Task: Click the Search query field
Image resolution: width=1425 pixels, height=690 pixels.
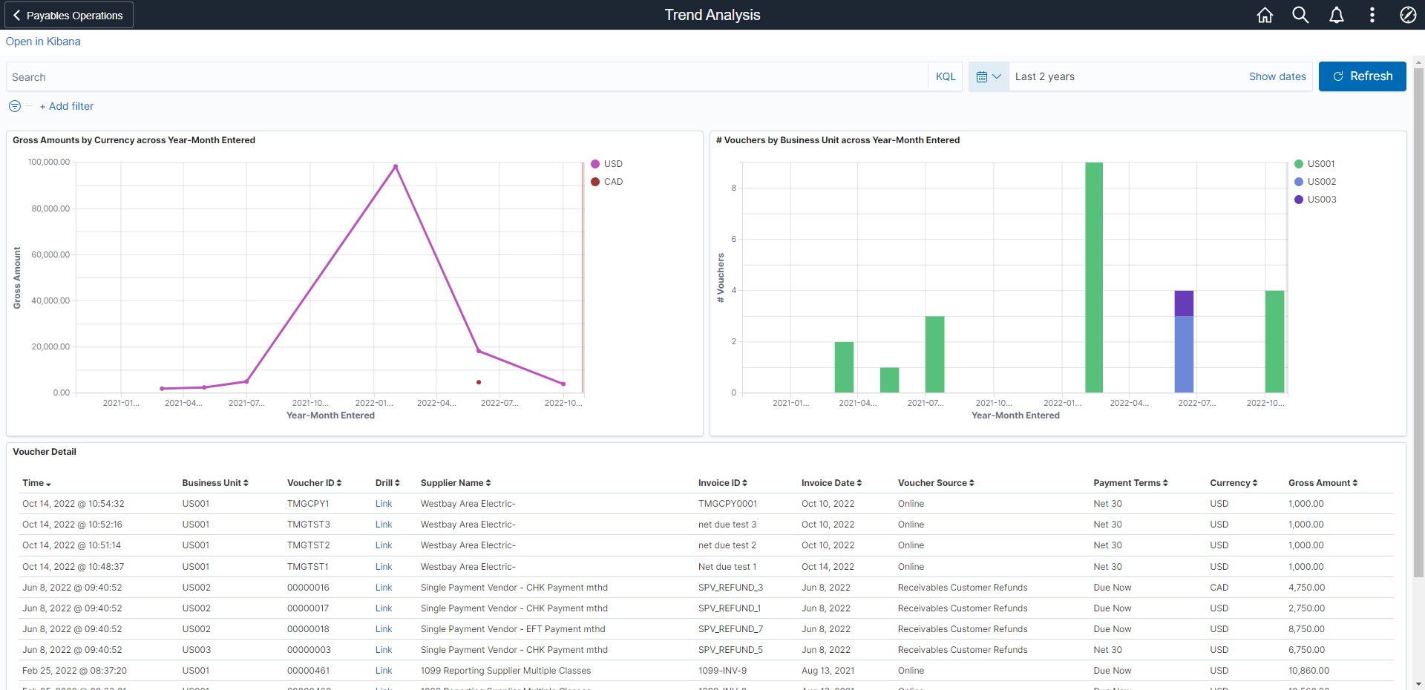Action: coord(466,77)
